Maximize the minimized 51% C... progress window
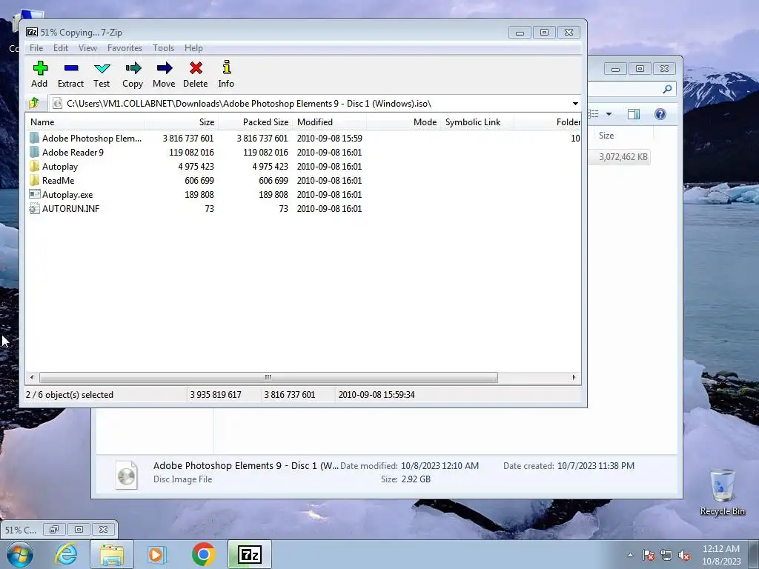The width and height of the screenshot is (759, 569). pyautogui.click(x=79, y=530)
